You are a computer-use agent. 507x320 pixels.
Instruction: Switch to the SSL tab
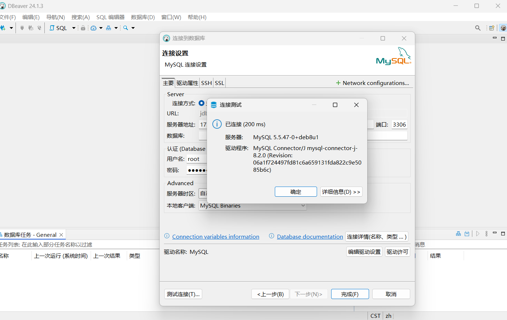[220, 83]
